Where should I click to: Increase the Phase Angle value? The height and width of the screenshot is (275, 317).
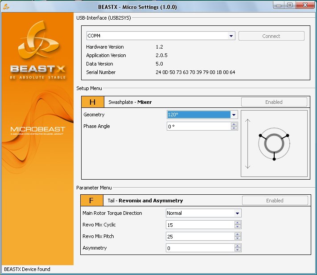[234, 124]
